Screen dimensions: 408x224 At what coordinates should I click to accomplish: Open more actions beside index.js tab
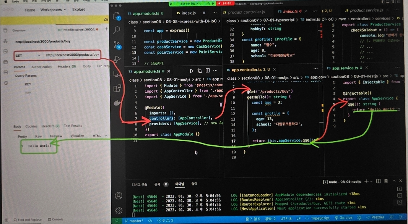[x=215, y=13]
